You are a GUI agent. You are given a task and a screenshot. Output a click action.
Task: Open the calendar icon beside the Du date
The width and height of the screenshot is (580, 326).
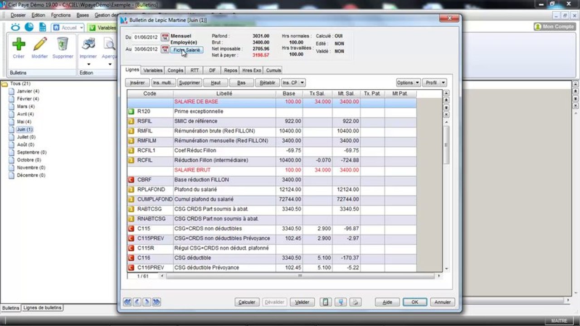coord(165,37)
